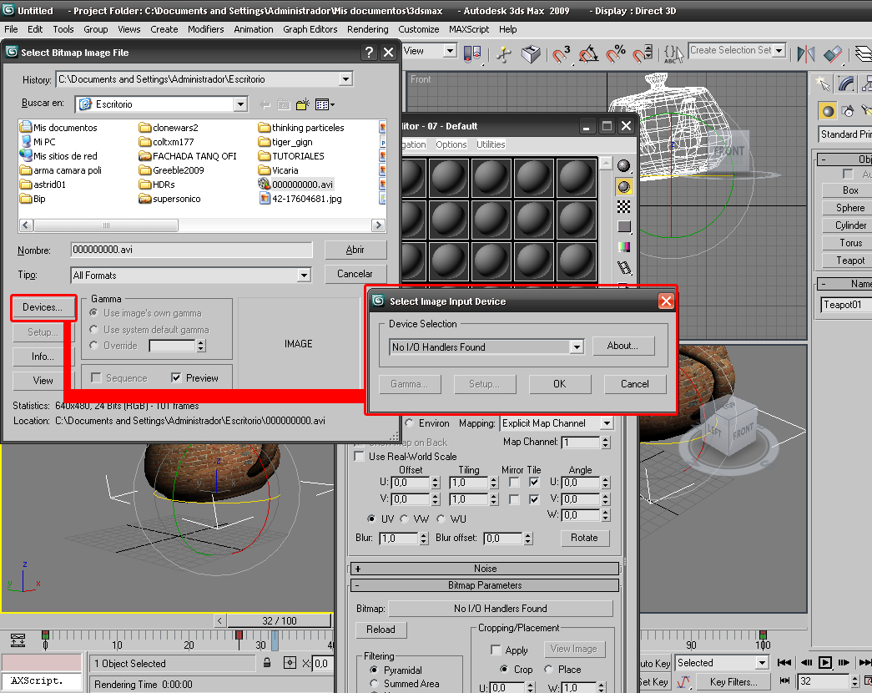Click Create New Folder icon in file dialog
The height and width of the screenshot is (693, 872).
click(x=303, y=104)
